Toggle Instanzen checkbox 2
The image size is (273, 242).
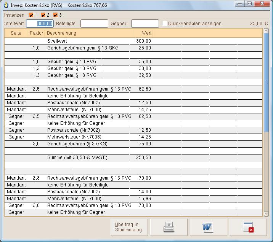click(43, 15)
